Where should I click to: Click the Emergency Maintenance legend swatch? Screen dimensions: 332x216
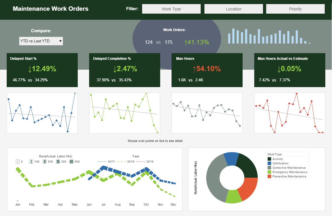(x=269, y=172)
